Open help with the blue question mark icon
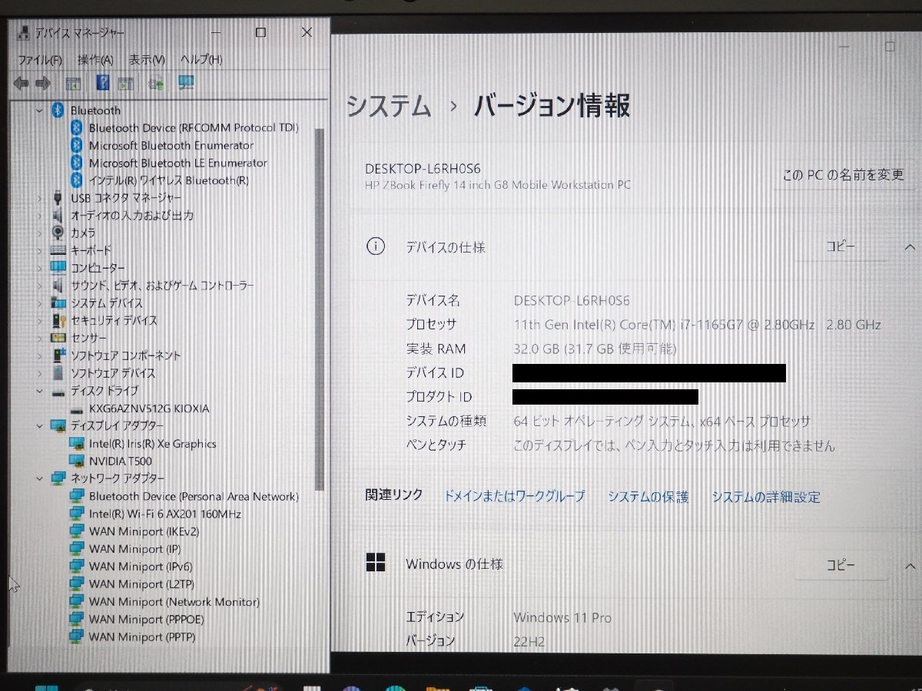Image resolution: width=922 pixels, height=691 pixels. click(x=104, y=83)
